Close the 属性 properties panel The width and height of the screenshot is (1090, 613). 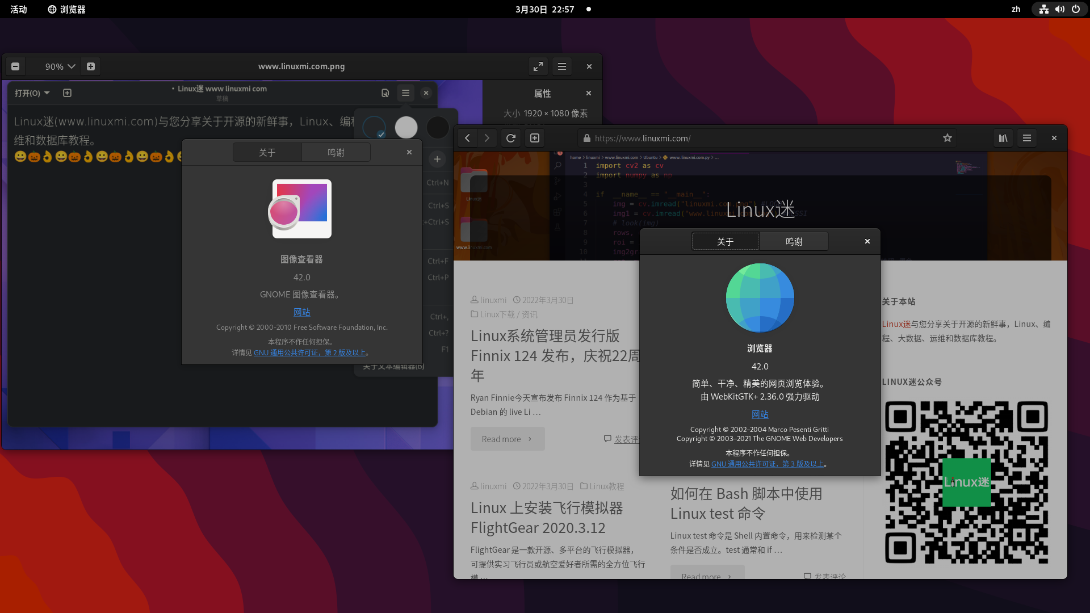589,93
